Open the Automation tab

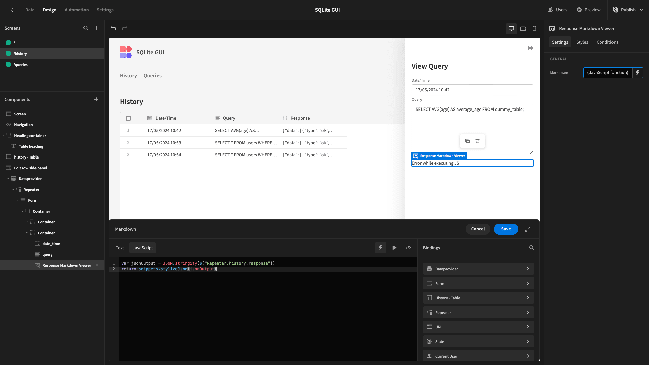77,10
